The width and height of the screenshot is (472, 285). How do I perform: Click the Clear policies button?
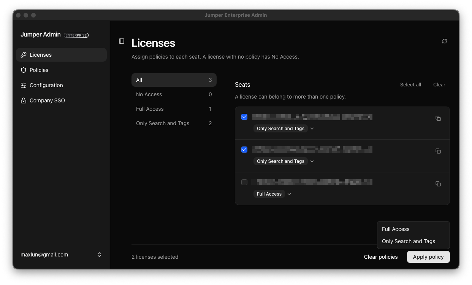point(381,257)
